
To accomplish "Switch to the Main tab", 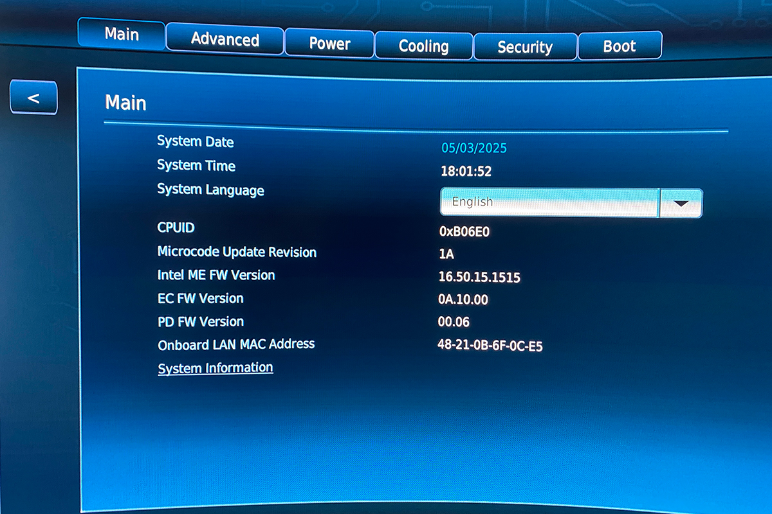I will [122, 33].
